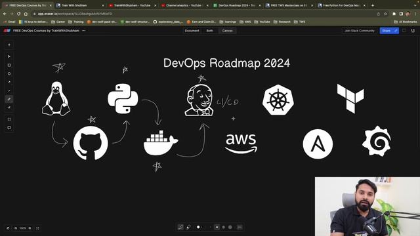The height and width of the screenshot is (236, 420).
Task: Select the Kubernetes logo on canvas
Action: [x=278, y=100]
